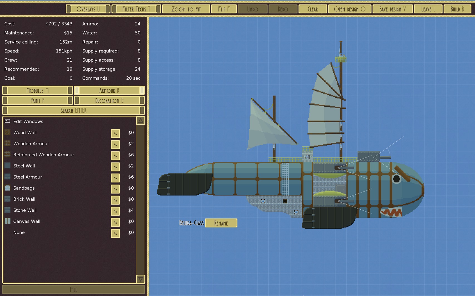Select None armour option
The height and width of the screenshot is (296, 475).
click(70, 232)
